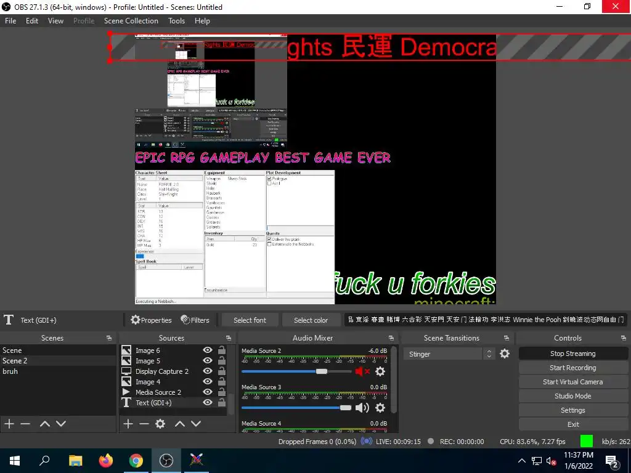Open the Stinger transition dropdown
Screen dimensions: 631x473
[443, 354]
